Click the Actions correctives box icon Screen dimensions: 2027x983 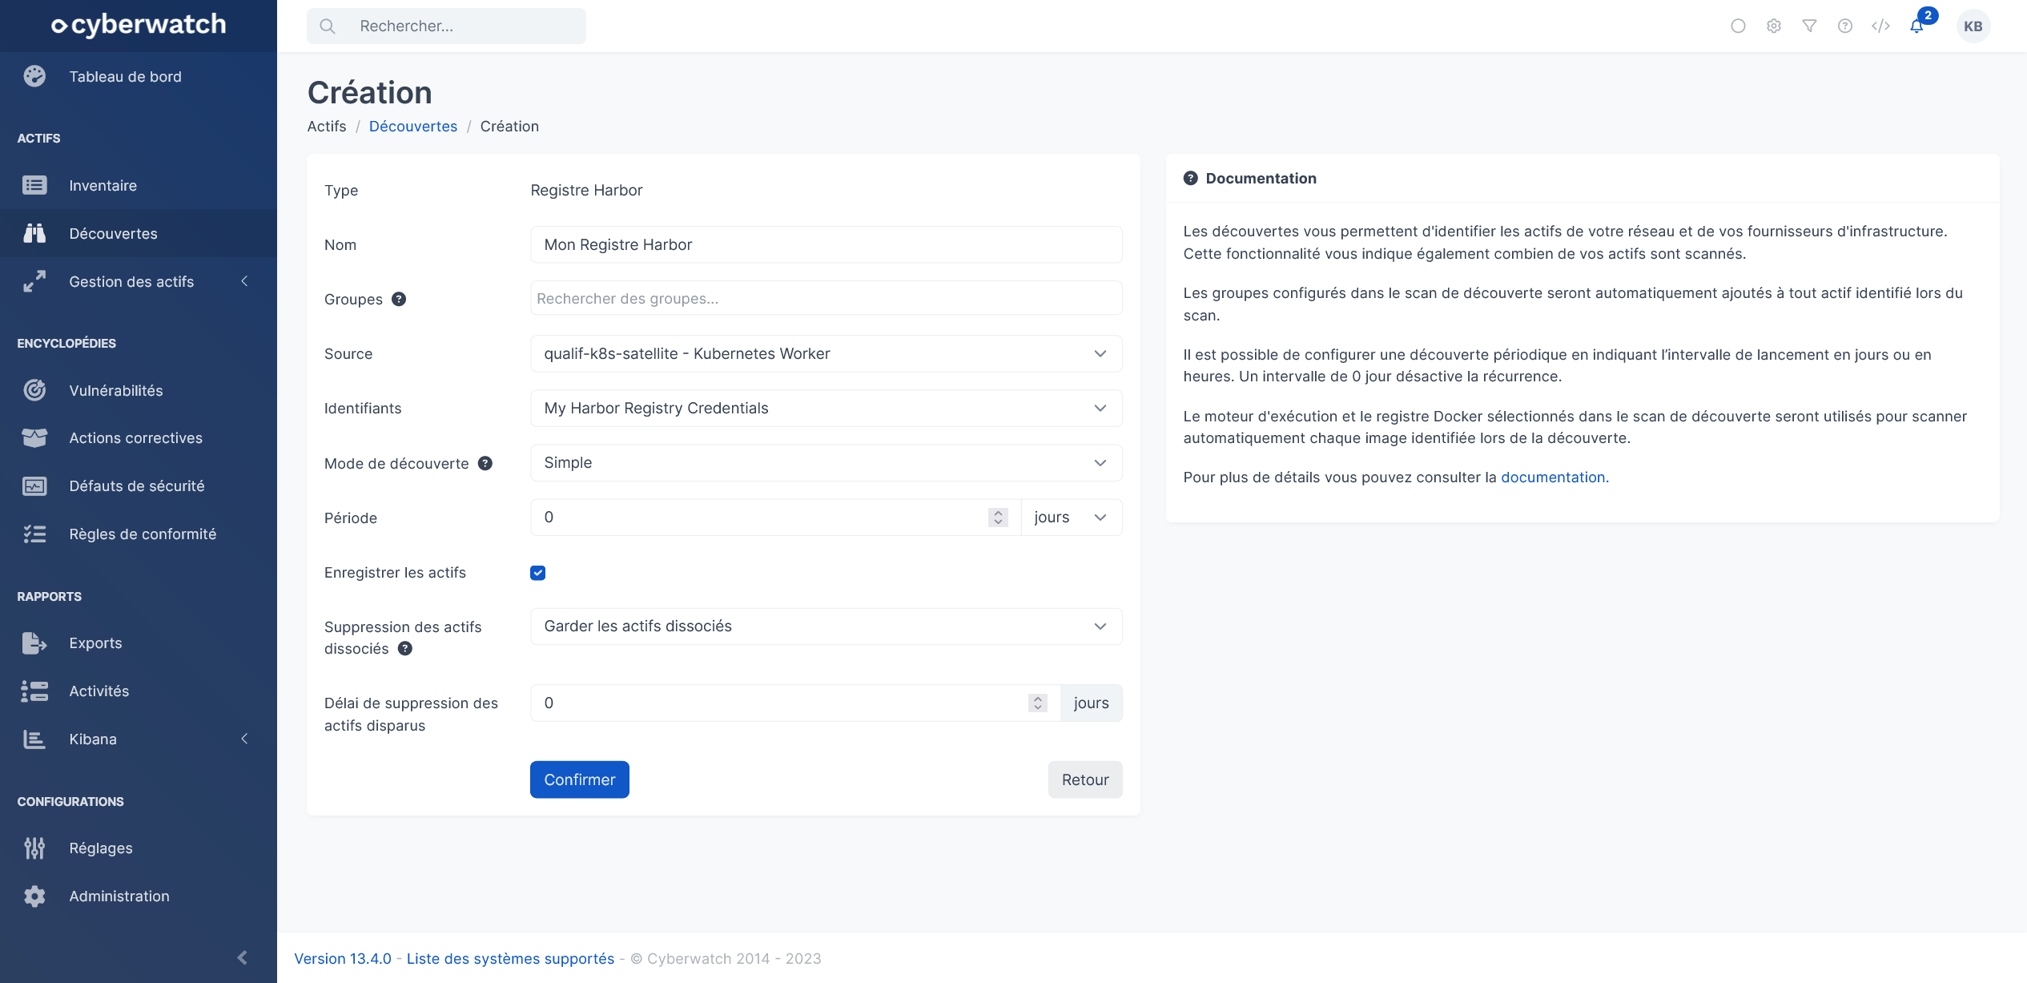(x=34, y=437)
